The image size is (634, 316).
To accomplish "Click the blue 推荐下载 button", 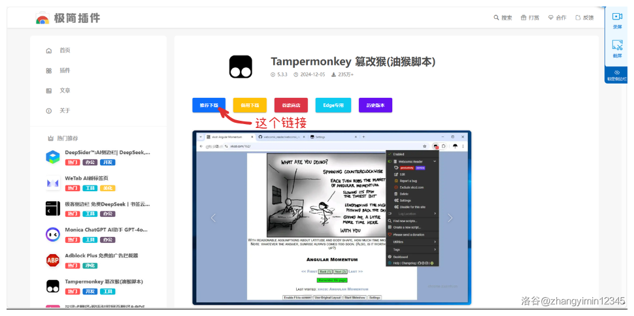I will coord(209,105).
